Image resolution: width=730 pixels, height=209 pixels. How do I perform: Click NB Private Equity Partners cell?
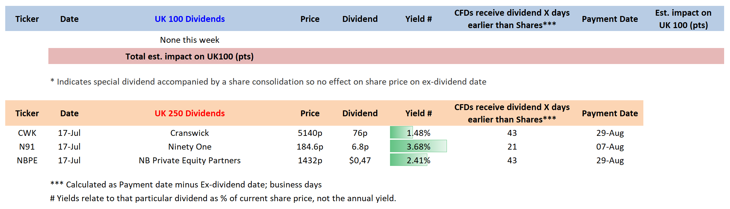coord(190,160)
